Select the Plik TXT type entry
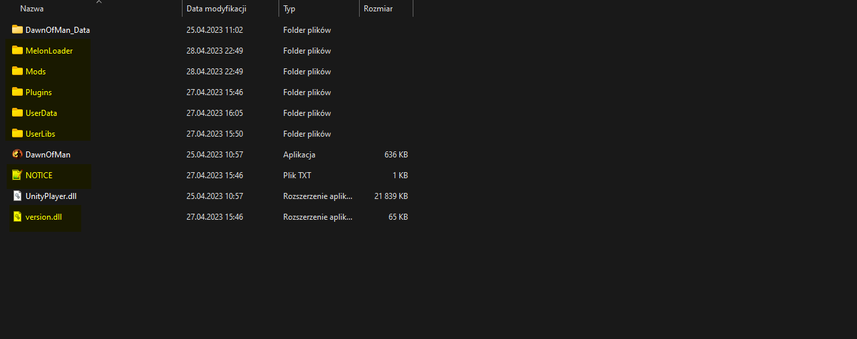The image size is (857, 339). click(x=299, y=176)
